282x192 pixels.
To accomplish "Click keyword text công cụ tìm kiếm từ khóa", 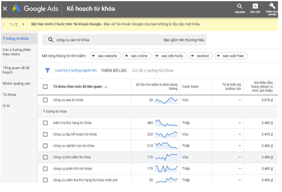I will (72, 157).
